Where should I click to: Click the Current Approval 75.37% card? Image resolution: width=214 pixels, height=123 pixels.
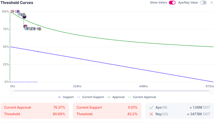coord(35,111)
